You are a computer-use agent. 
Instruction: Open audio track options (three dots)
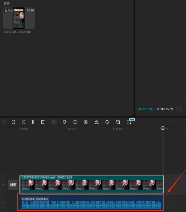(3, 202)
